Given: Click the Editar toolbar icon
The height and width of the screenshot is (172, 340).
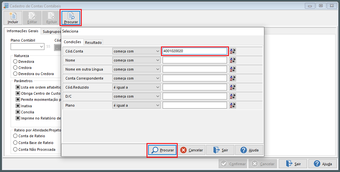Looking at the screenshot, I should coord(32,18).
